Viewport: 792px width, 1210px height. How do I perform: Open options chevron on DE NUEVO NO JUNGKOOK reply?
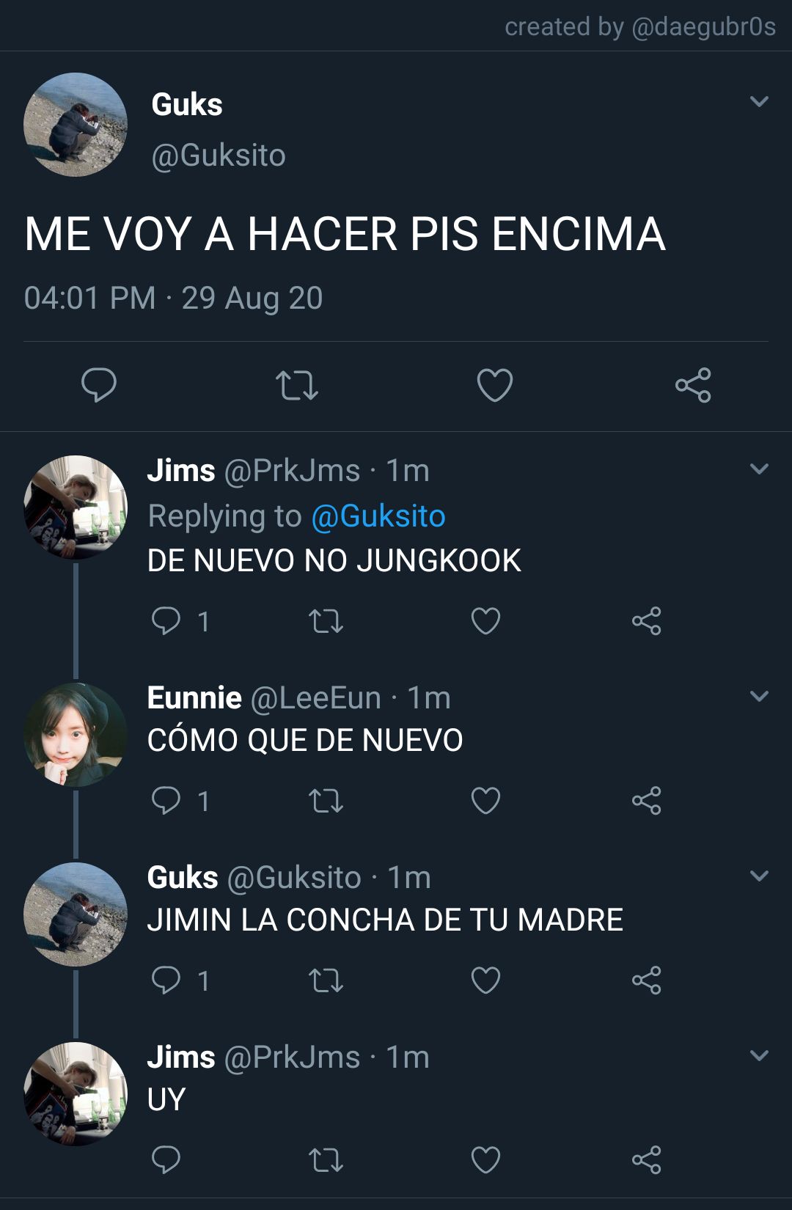click(x=760, y=469)
